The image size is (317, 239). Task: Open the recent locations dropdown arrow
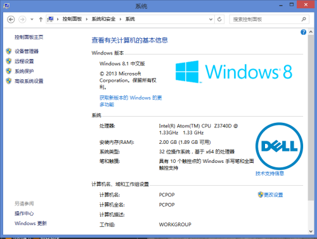(x=32, y=20)
